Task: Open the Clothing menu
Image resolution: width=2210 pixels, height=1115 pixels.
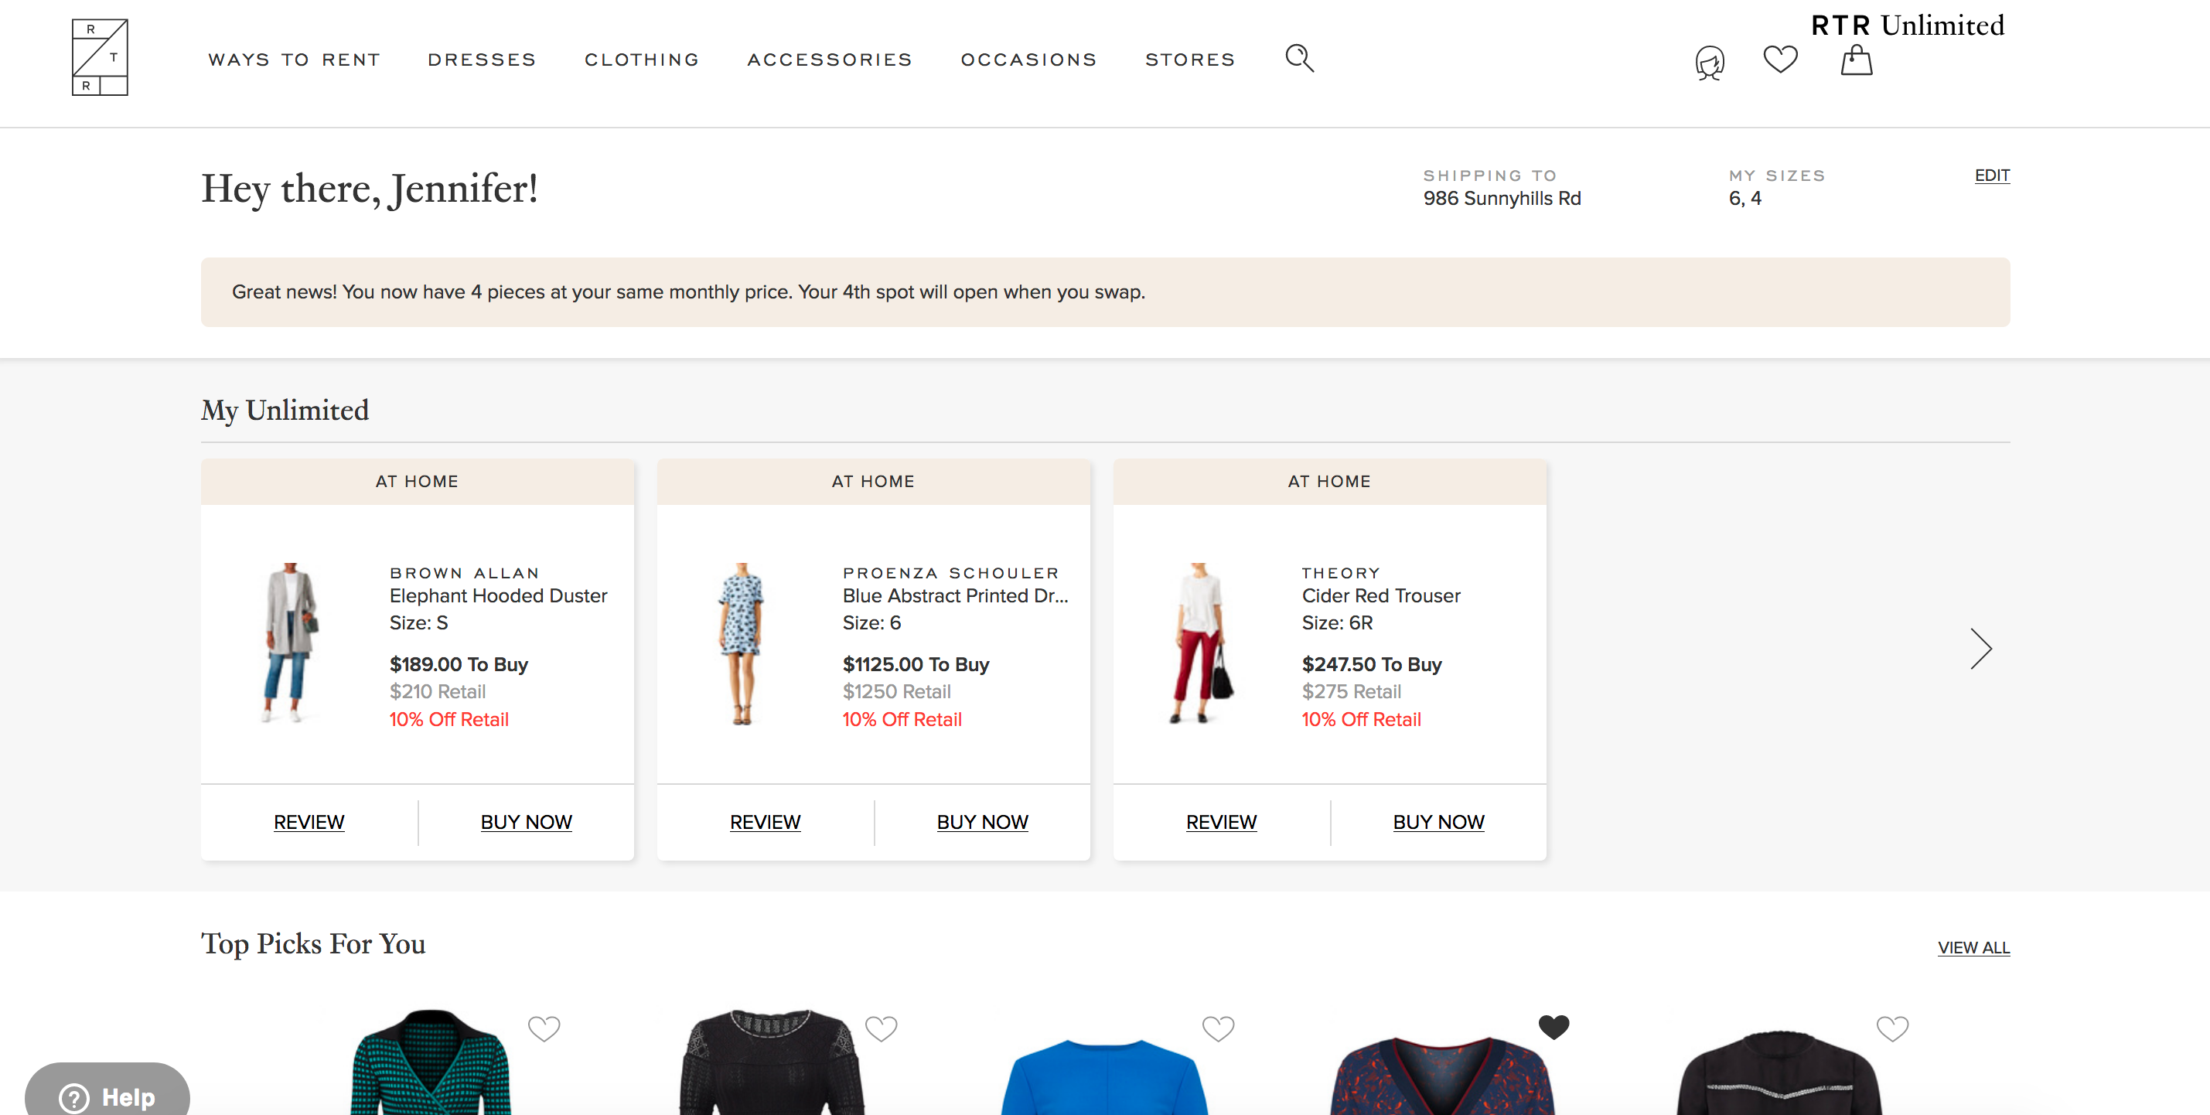Action: [x=642, y=60]
